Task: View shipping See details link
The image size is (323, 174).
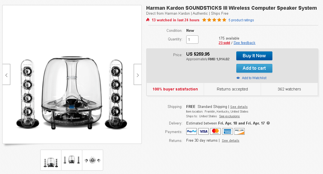Action: coord(239,107)
